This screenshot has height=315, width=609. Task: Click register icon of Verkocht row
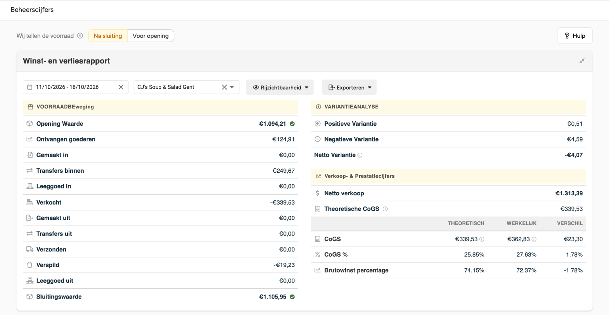(30, 202)
